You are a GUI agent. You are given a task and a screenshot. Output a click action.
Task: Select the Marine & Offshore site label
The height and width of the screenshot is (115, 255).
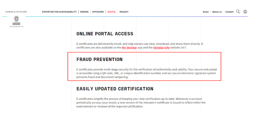click(16, 12)
